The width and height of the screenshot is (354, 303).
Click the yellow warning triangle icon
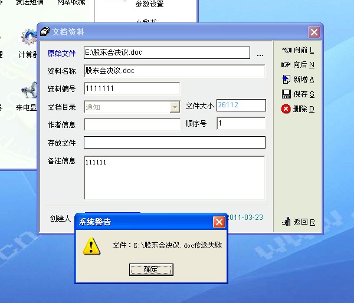tap(91, 246)
